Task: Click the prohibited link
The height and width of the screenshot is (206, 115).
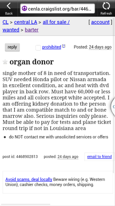Action: [x=52, y=47]
